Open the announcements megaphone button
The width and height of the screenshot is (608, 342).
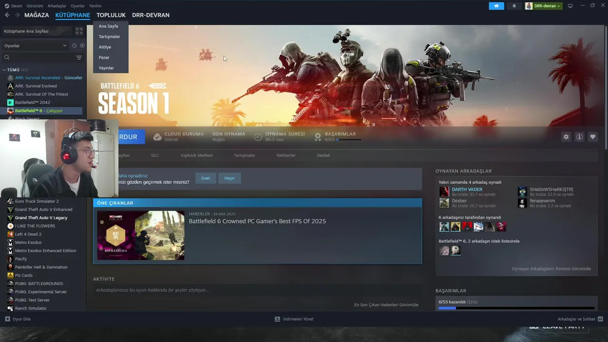[496, 6]
